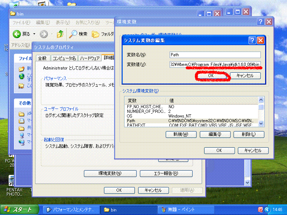287x215 pixels.
Task: Click the web publish globe icon in the side pane
Action: [x=22, y=76]
